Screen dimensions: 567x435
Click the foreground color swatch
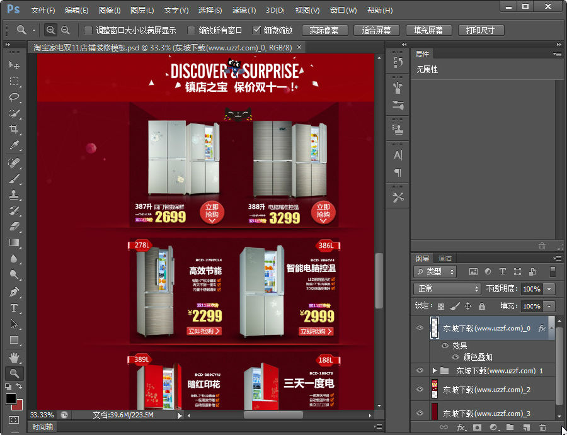tap(11, 398)
